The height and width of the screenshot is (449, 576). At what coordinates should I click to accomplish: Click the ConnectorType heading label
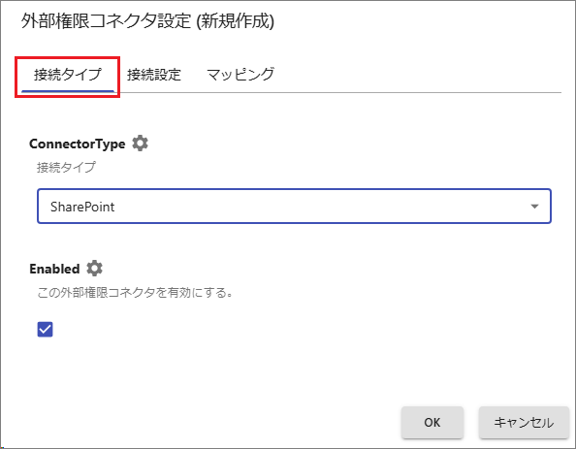coord(78,144)
